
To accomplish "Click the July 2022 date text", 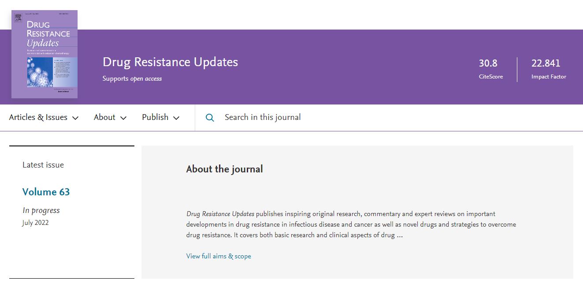I will [x=35, y=223].
